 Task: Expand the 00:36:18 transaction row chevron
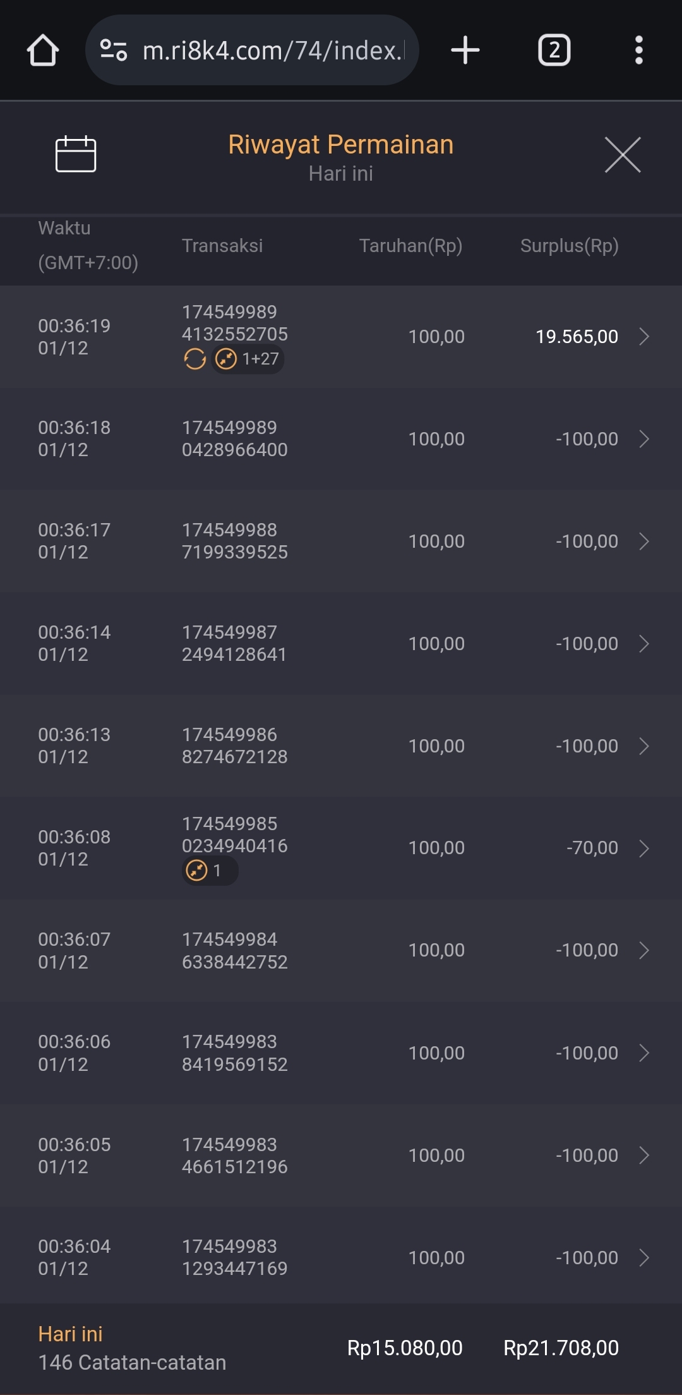pyautogui.click(x=643, y=439)
